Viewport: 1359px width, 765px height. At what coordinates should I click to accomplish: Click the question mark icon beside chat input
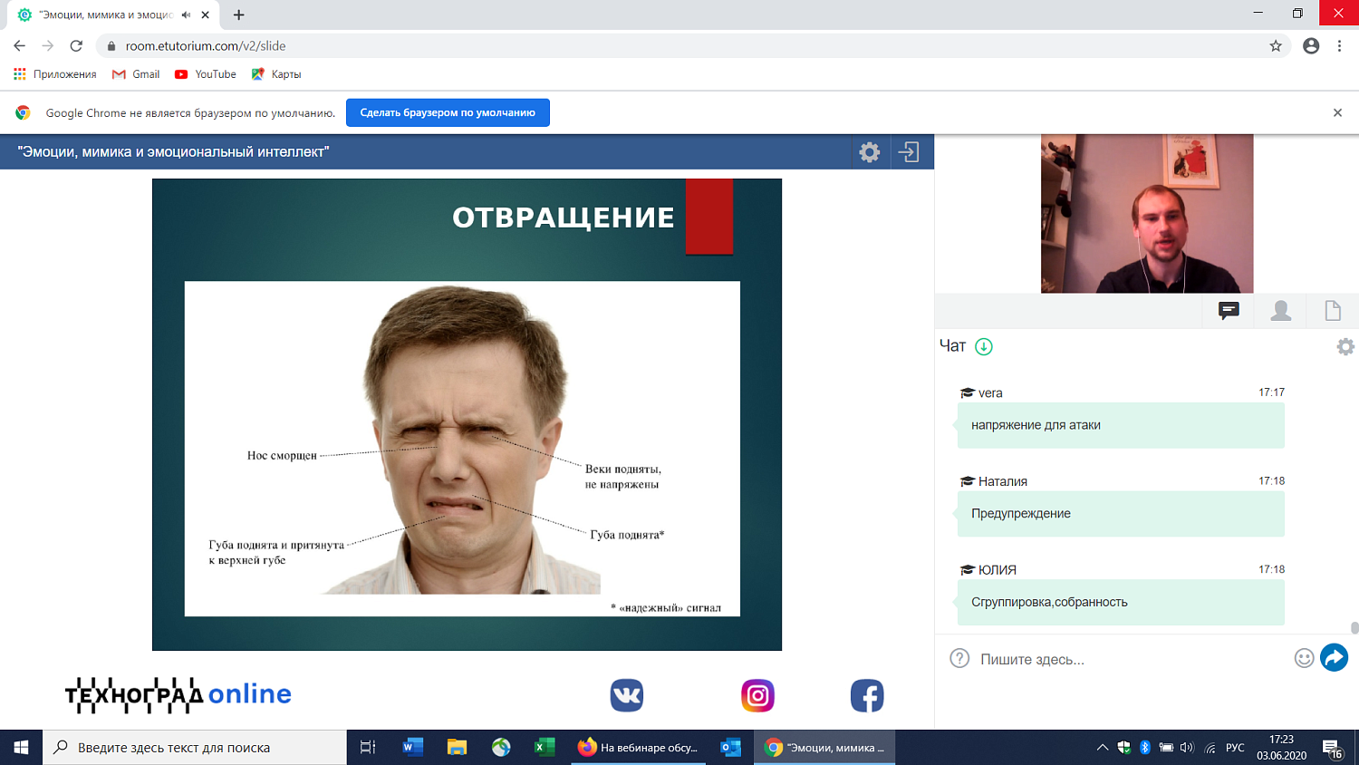[959, 659]
